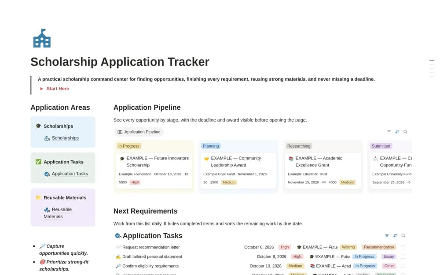The image size is (440, 275).
Task: Click the Other type tag
Action: [x=389, y=266]
